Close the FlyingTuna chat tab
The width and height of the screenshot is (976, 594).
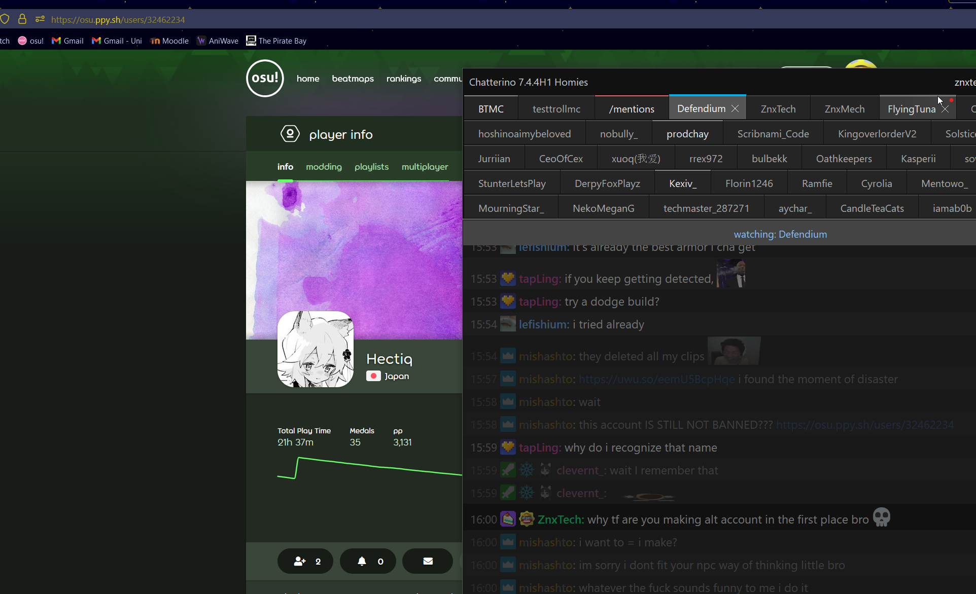pyautogui.click(x=945, y=109)
